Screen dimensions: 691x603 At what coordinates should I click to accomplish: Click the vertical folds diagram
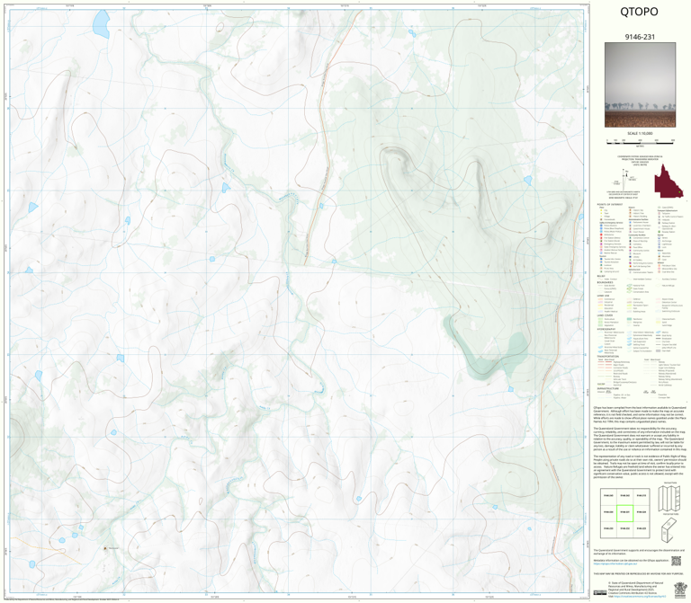coord(669,498)
